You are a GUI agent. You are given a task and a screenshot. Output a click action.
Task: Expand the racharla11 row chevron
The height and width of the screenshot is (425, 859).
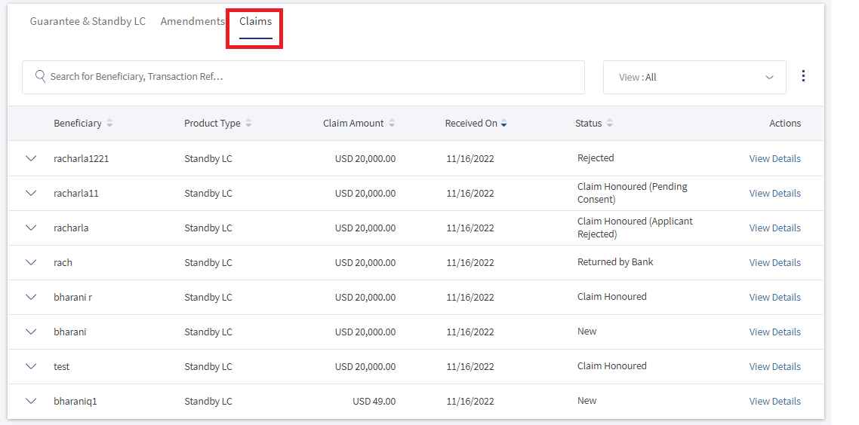point(31,193)
